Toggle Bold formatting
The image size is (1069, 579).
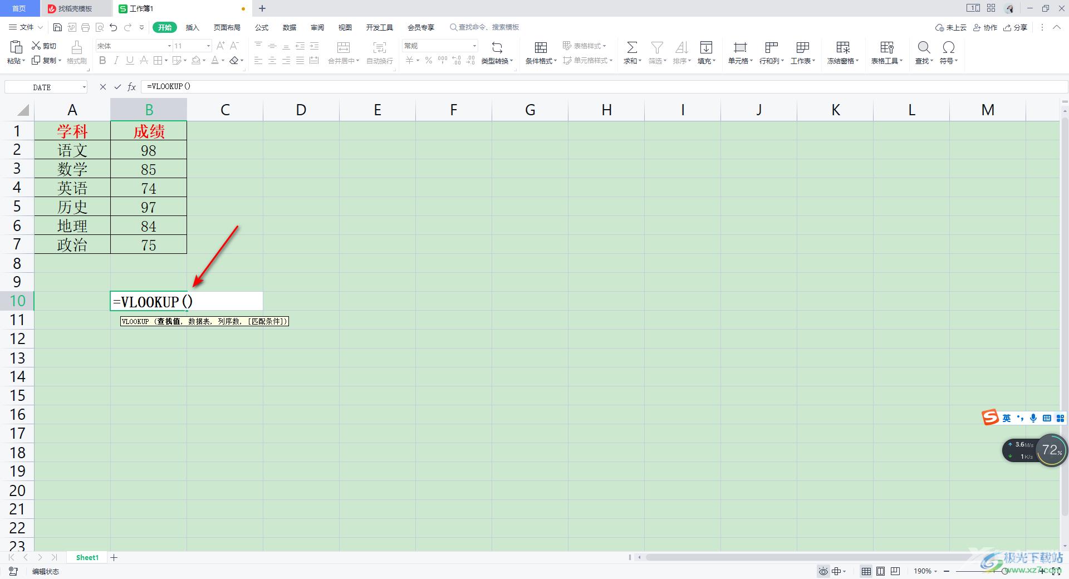(102, 60)
